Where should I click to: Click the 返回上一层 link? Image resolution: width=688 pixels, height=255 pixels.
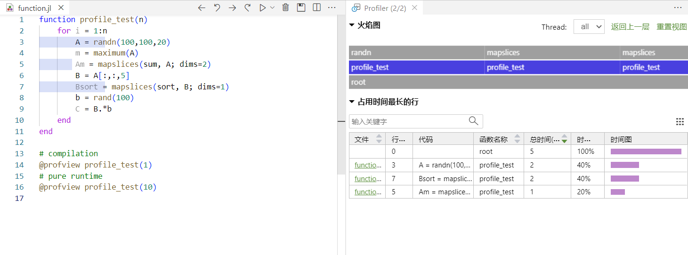pyautogui.click(x=630, y=27)
